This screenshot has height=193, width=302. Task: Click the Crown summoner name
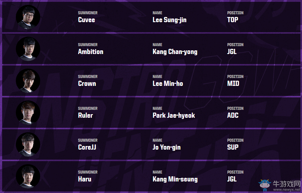87,84
